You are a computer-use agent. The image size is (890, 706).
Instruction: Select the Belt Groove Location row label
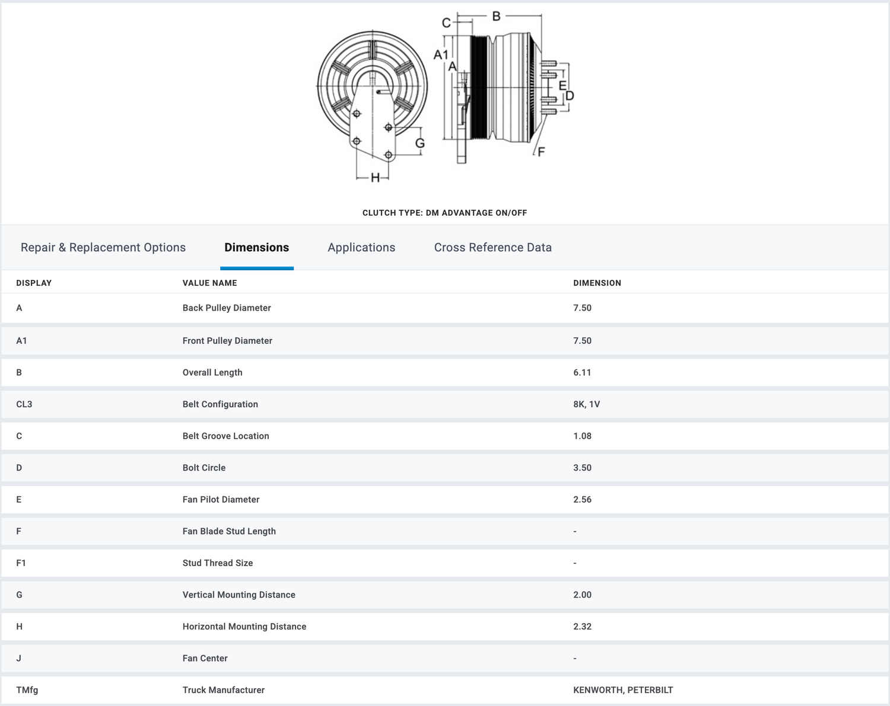pos(225,436)
